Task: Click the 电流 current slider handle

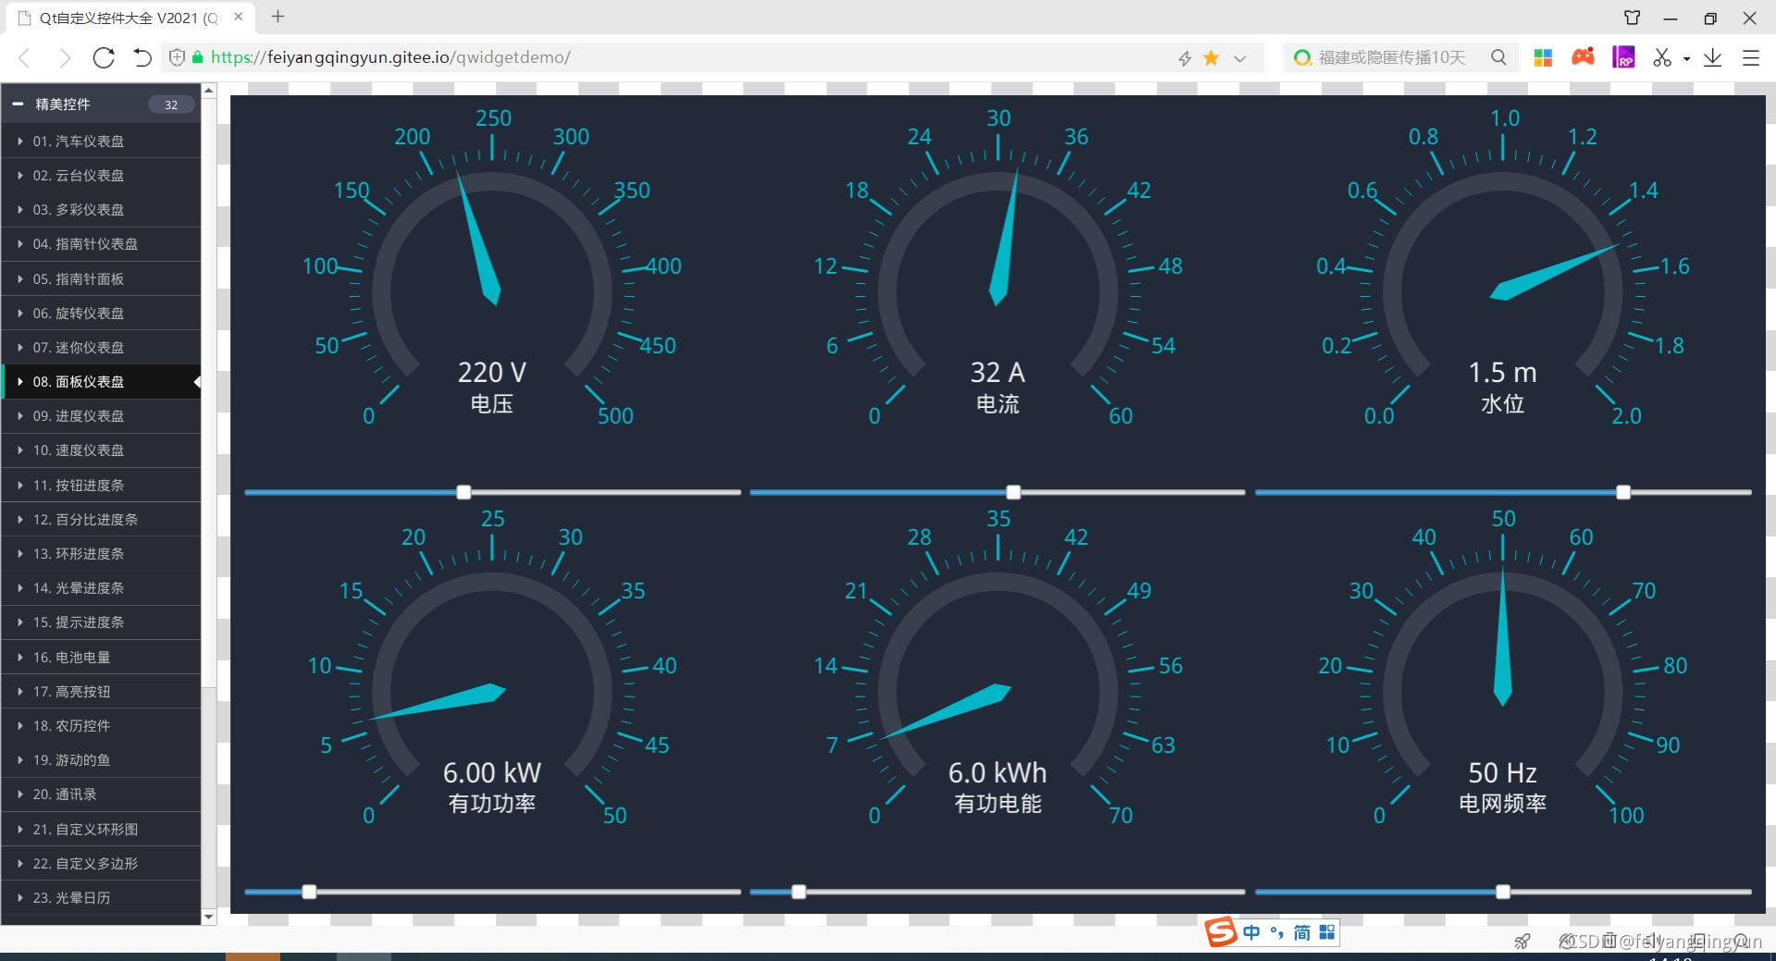Action: [x=1014, y=492]
